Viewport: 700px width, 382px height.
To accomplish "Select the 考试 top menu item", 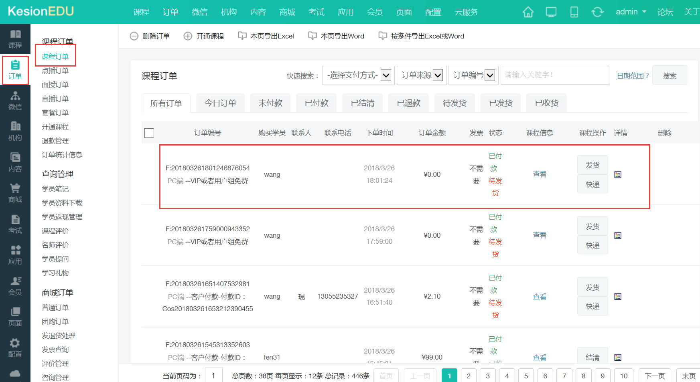I will [x=316, y=12].
